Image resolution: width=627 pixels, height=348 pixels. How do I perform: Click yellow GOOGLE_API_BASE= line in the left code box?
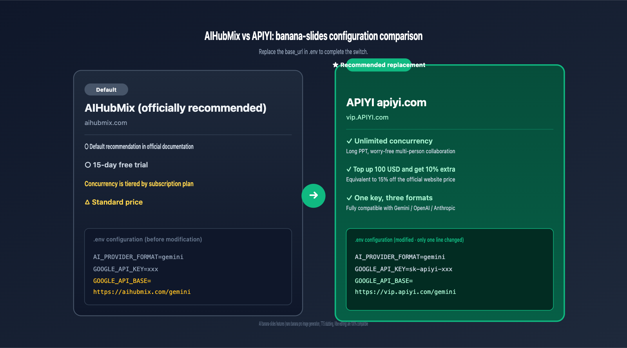tap(122, 281)
